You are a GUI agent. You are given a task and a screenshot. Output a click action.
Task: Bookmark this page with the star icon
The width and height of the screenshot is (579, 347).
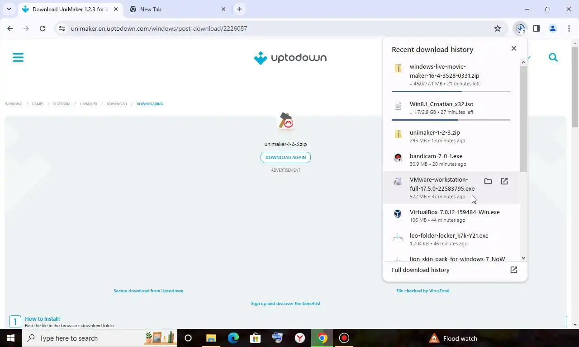pyautogui.click(x=498, y=28)
